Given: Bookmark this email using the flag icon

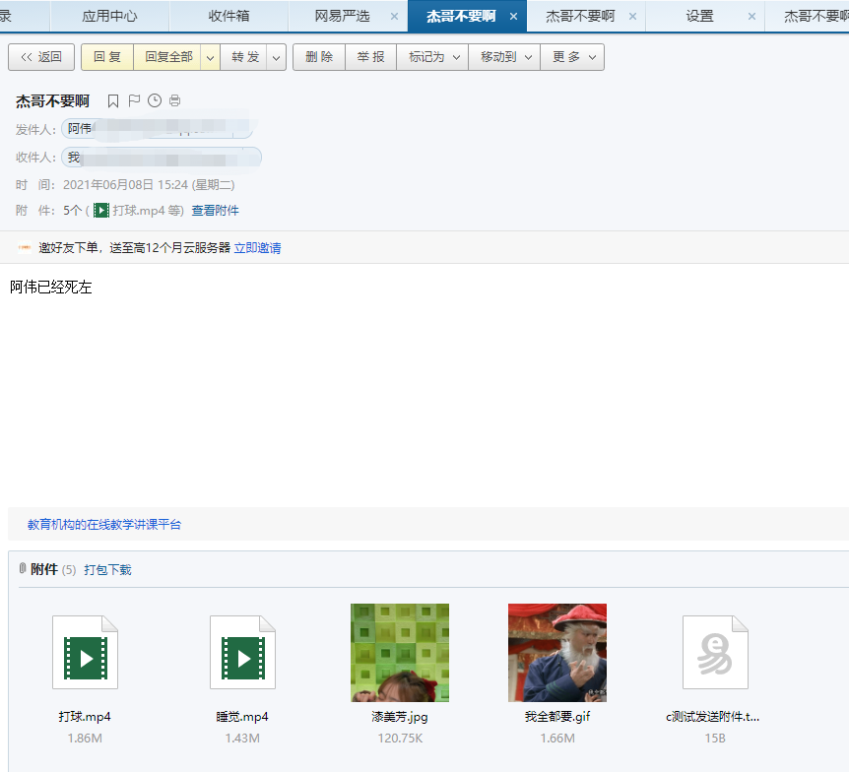Looking at the screenshot, I should tap(113, 100).
